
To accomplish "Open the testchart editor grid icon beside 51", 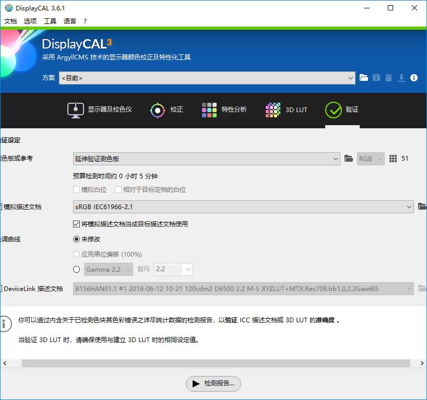I will pos(393,158).
